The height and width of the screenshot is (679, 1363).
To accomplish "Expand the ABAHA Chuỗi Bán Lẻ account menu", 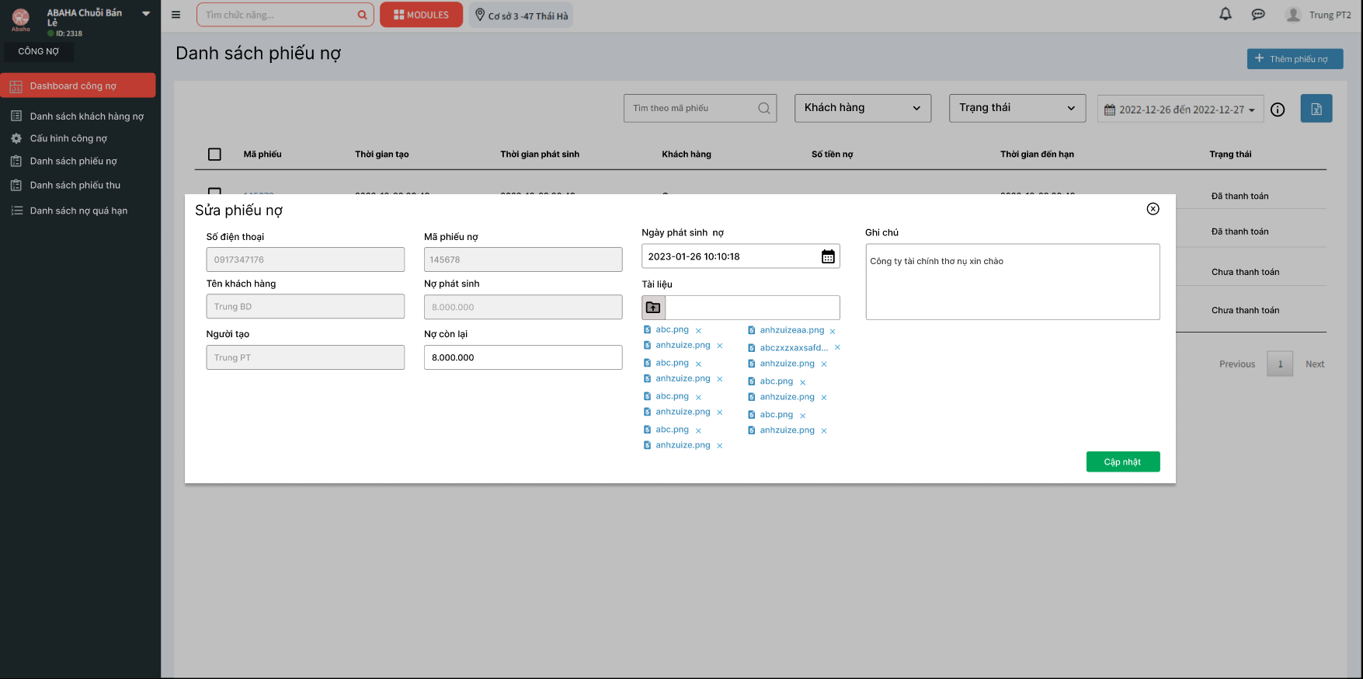I will [146, 14].
